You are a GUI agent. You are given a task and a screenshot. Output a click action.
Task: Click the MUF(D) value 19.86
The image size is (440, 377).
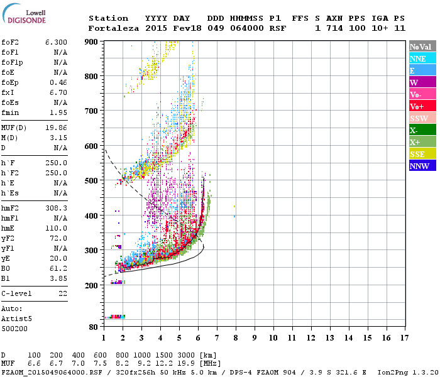(56, 128)
